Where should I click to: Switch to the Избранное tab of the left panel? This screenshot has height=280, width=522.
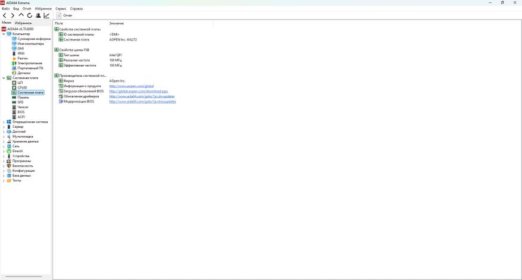coord(23,23)
